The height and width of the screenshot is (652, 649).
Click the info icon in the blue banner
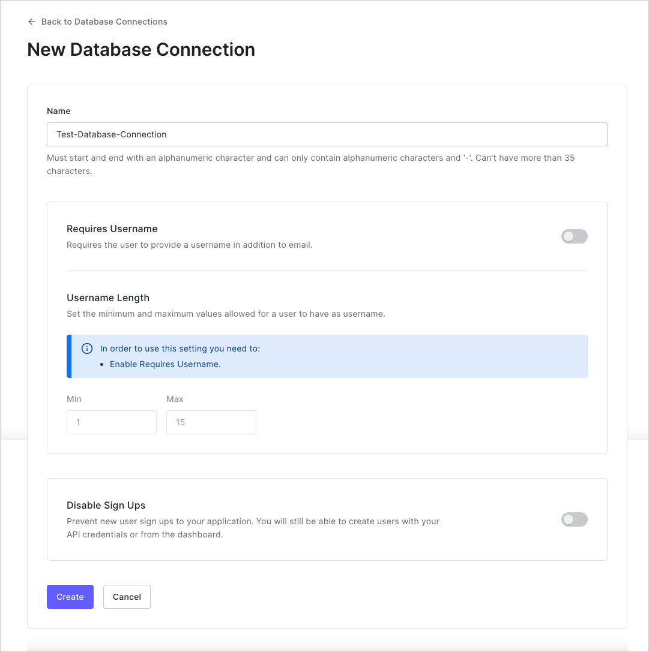click(87, 348)
